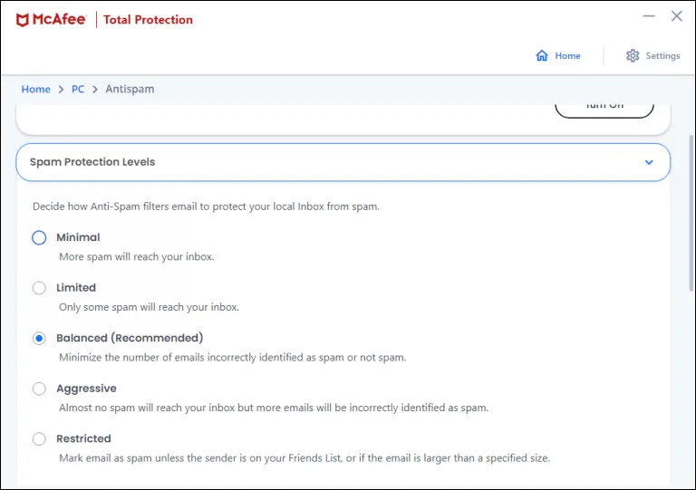
Task: Navigate to PC in the breadcrumb
Action: pyautogui.click(x=78, y=90)
